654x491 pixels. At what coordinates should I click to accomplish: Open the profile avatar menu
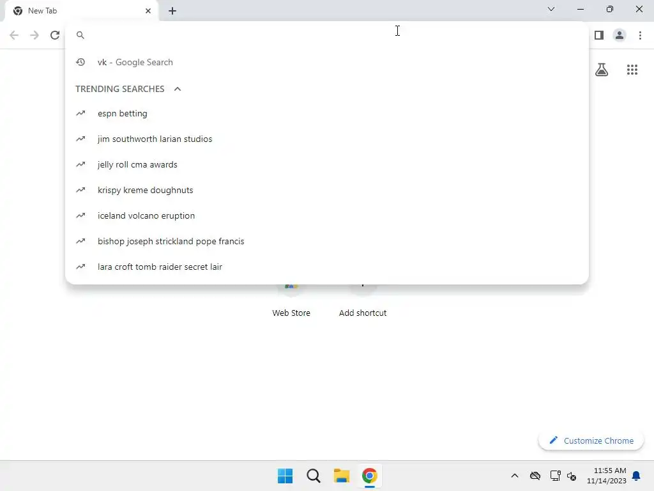(620, 35)
